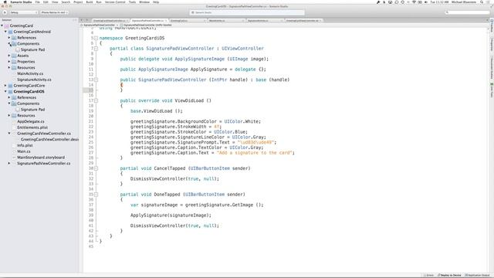Select Info.plist file
The height and width of the screenshot is (278, 494).
(x=25, y=145)
